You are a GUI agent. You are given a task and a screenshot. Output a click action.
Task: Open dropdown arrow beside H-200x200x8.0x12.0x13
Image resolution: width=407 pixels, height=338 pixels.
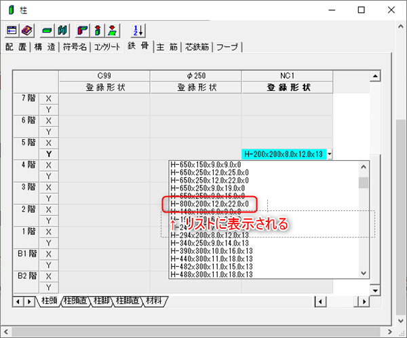tap(330, 154)
